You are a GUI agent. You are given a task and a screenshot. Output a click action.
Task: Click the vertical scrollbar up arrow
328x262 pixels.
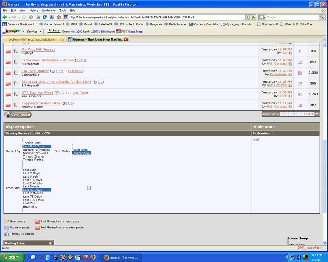(325, 45)
